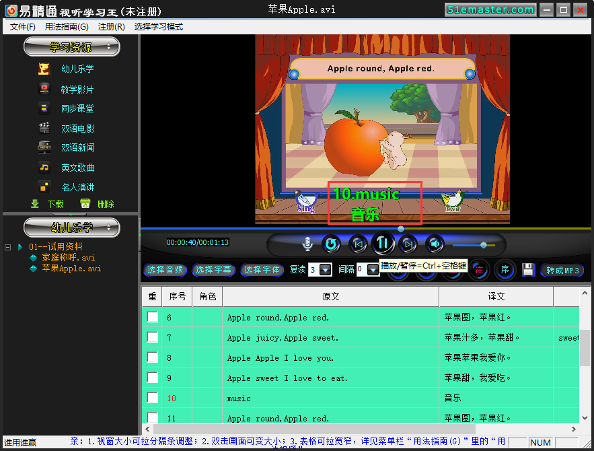This screenshot has width=594, height=451.
Task: Click the floppy disk save icon
Action: point(528,270)
